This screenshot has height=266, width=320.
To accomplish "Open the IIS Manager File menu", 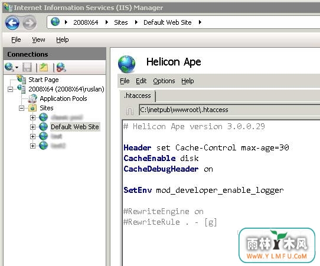I will [16, 40].
